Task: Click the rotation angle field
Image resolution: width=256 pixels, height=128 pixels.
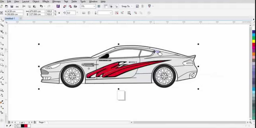Action: 71,13
